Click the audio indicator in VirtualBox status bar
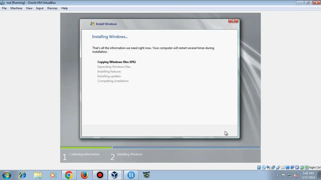Screen dimensions: 321x180 [x=269, y=167]
